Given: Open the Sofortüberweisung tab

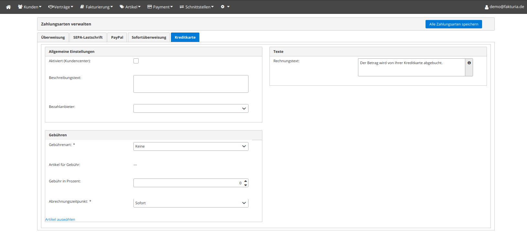Looking at the screenshot, I should point(149,37).
